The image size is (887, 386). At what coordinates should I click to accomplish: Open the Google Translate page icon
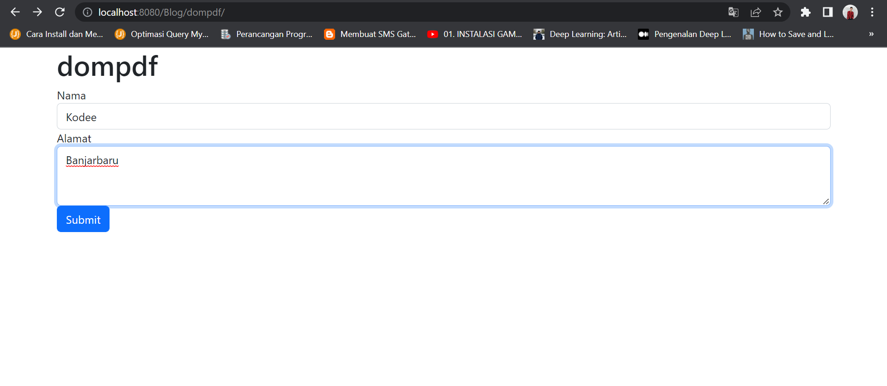pyautogui.click(x=733, y=12)
